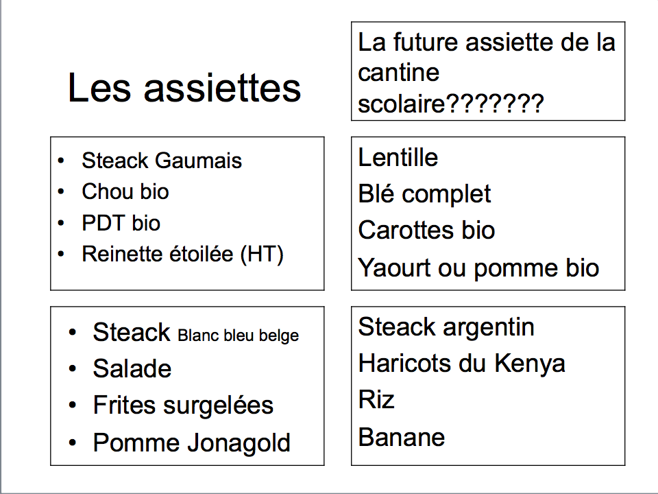This screenshot has height=494, width=658.
Task: Click the "Frites surgelées" bullet
Action: (x=183, y=405)
